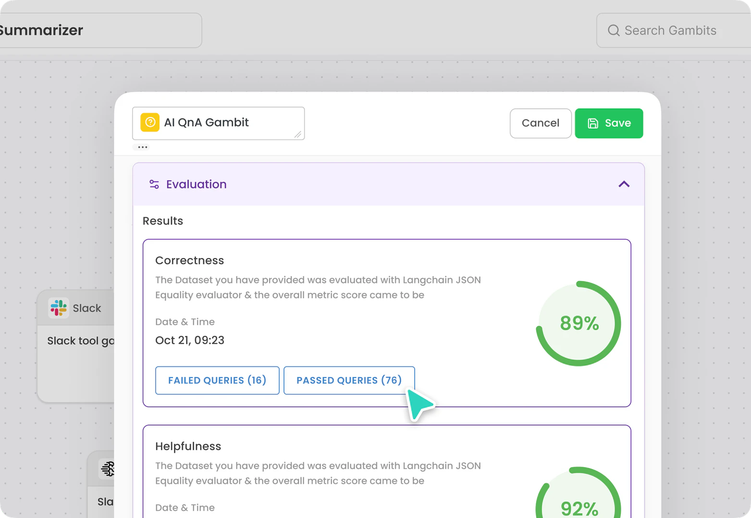Click the Cancel button
This screenshot has width=751, height=518.
point(541,123)
